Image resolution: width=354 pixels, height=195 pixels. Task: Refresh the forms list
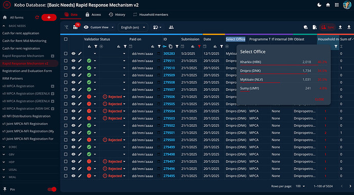37,17
